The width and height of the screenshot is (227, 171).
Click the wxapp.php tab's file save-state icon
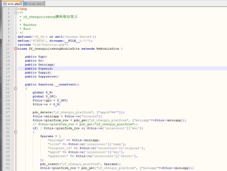26,4
